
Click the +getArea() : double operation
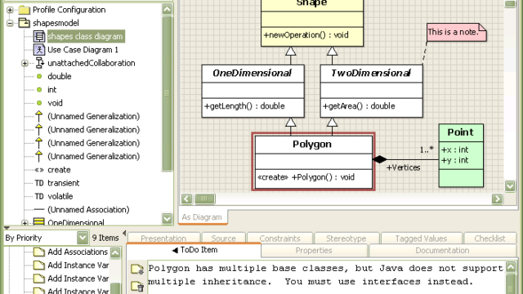(x=359, y=106)
